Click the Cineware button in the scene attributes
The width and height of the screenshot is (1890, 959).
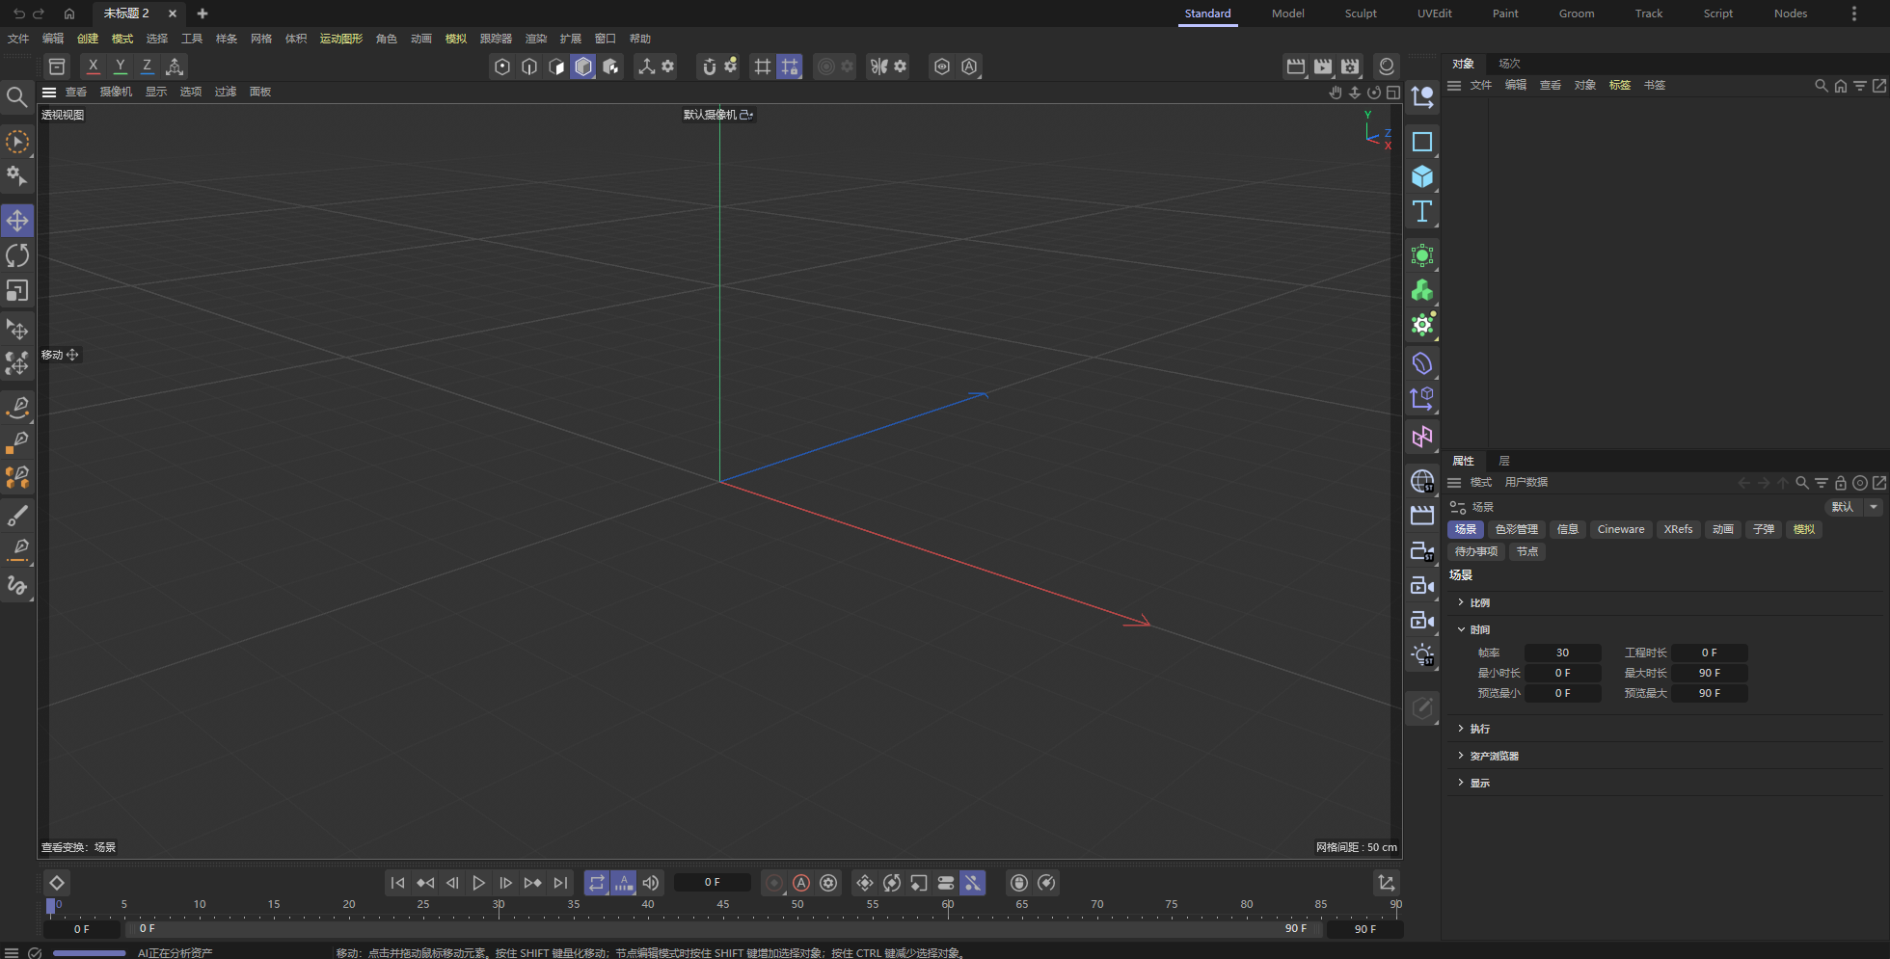pyautogui.click(x=1620, y=528)
